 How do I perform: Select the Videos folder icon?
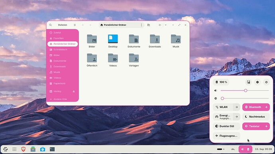tap(113, 58)
